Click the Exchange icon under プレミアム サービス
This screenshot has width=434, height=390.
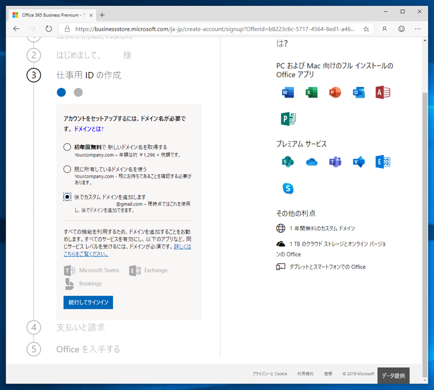click(x=383, y=162)
